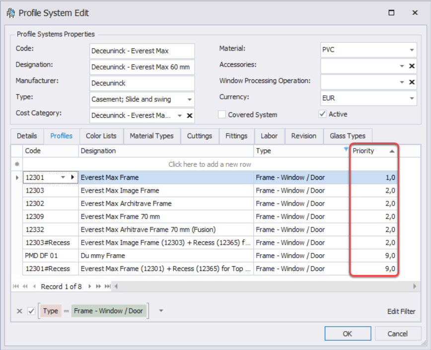Clear the Accessories field using X icon
Viewport: 431px width, 350px height.
click(x=412, y=66)
